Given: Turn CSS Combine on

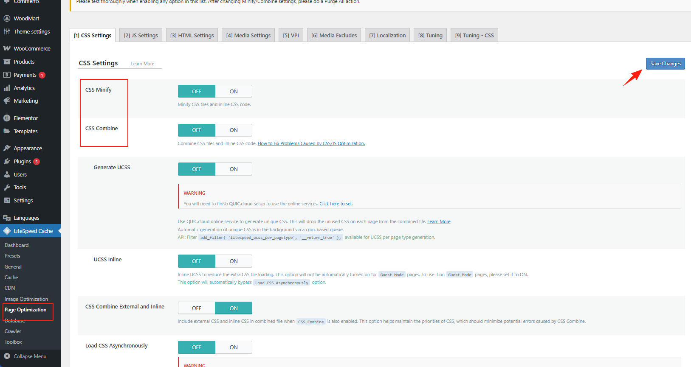Looking at the screenshot, I should pyautogui.click(x=234, y=130).
